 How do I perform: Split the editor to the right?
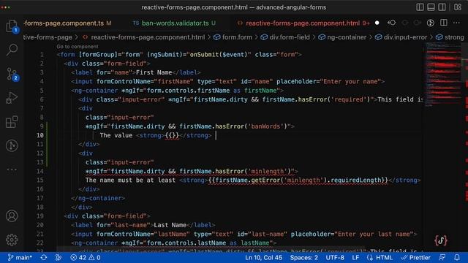click(444, 23)
